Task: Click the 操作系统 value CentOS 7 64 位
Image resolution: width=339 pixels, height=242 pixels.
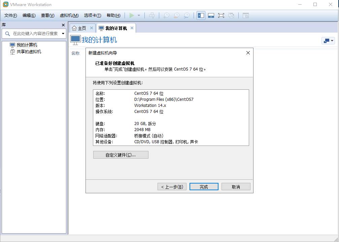Action: (x=149, y=112)
